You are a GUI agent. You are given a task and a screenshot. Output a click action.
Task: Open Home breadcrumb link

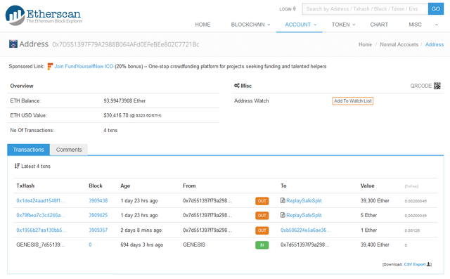pos(365,44)
